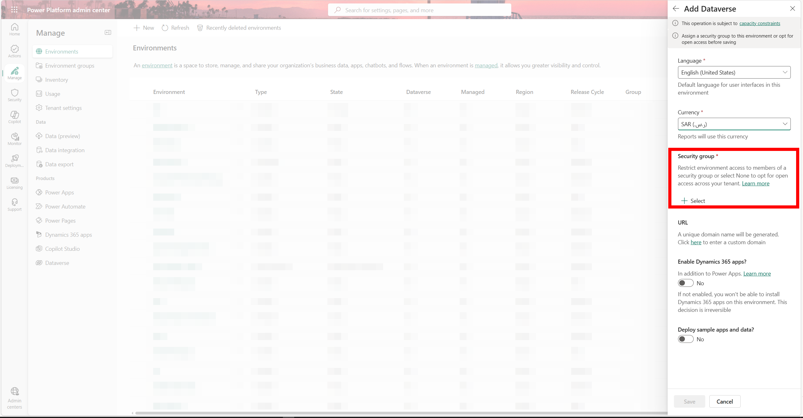Open Actions in the left rail
This screenshot has width=803, height=418.
coord(14,51)
